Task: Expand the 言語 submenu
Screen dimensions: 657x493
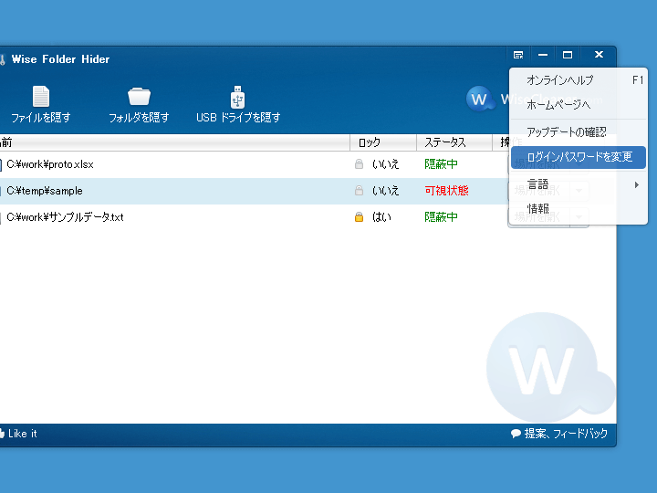Action: [x=579, y=184]
